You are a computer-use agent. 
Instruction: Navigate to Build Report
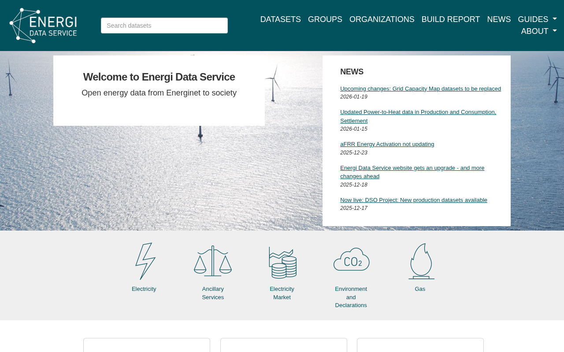450,19
